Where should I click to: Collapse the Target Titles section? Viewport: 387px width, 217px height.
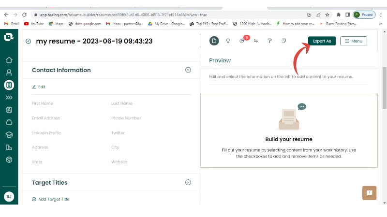pyautogui.click(x=188, y=182)
